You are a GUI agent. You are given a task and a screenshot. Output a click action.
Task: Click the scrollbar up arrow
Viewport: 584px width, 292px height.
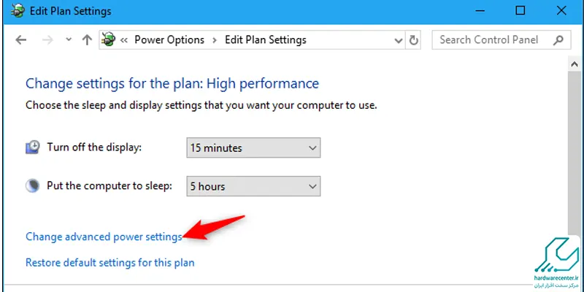(x=574, y=64)
